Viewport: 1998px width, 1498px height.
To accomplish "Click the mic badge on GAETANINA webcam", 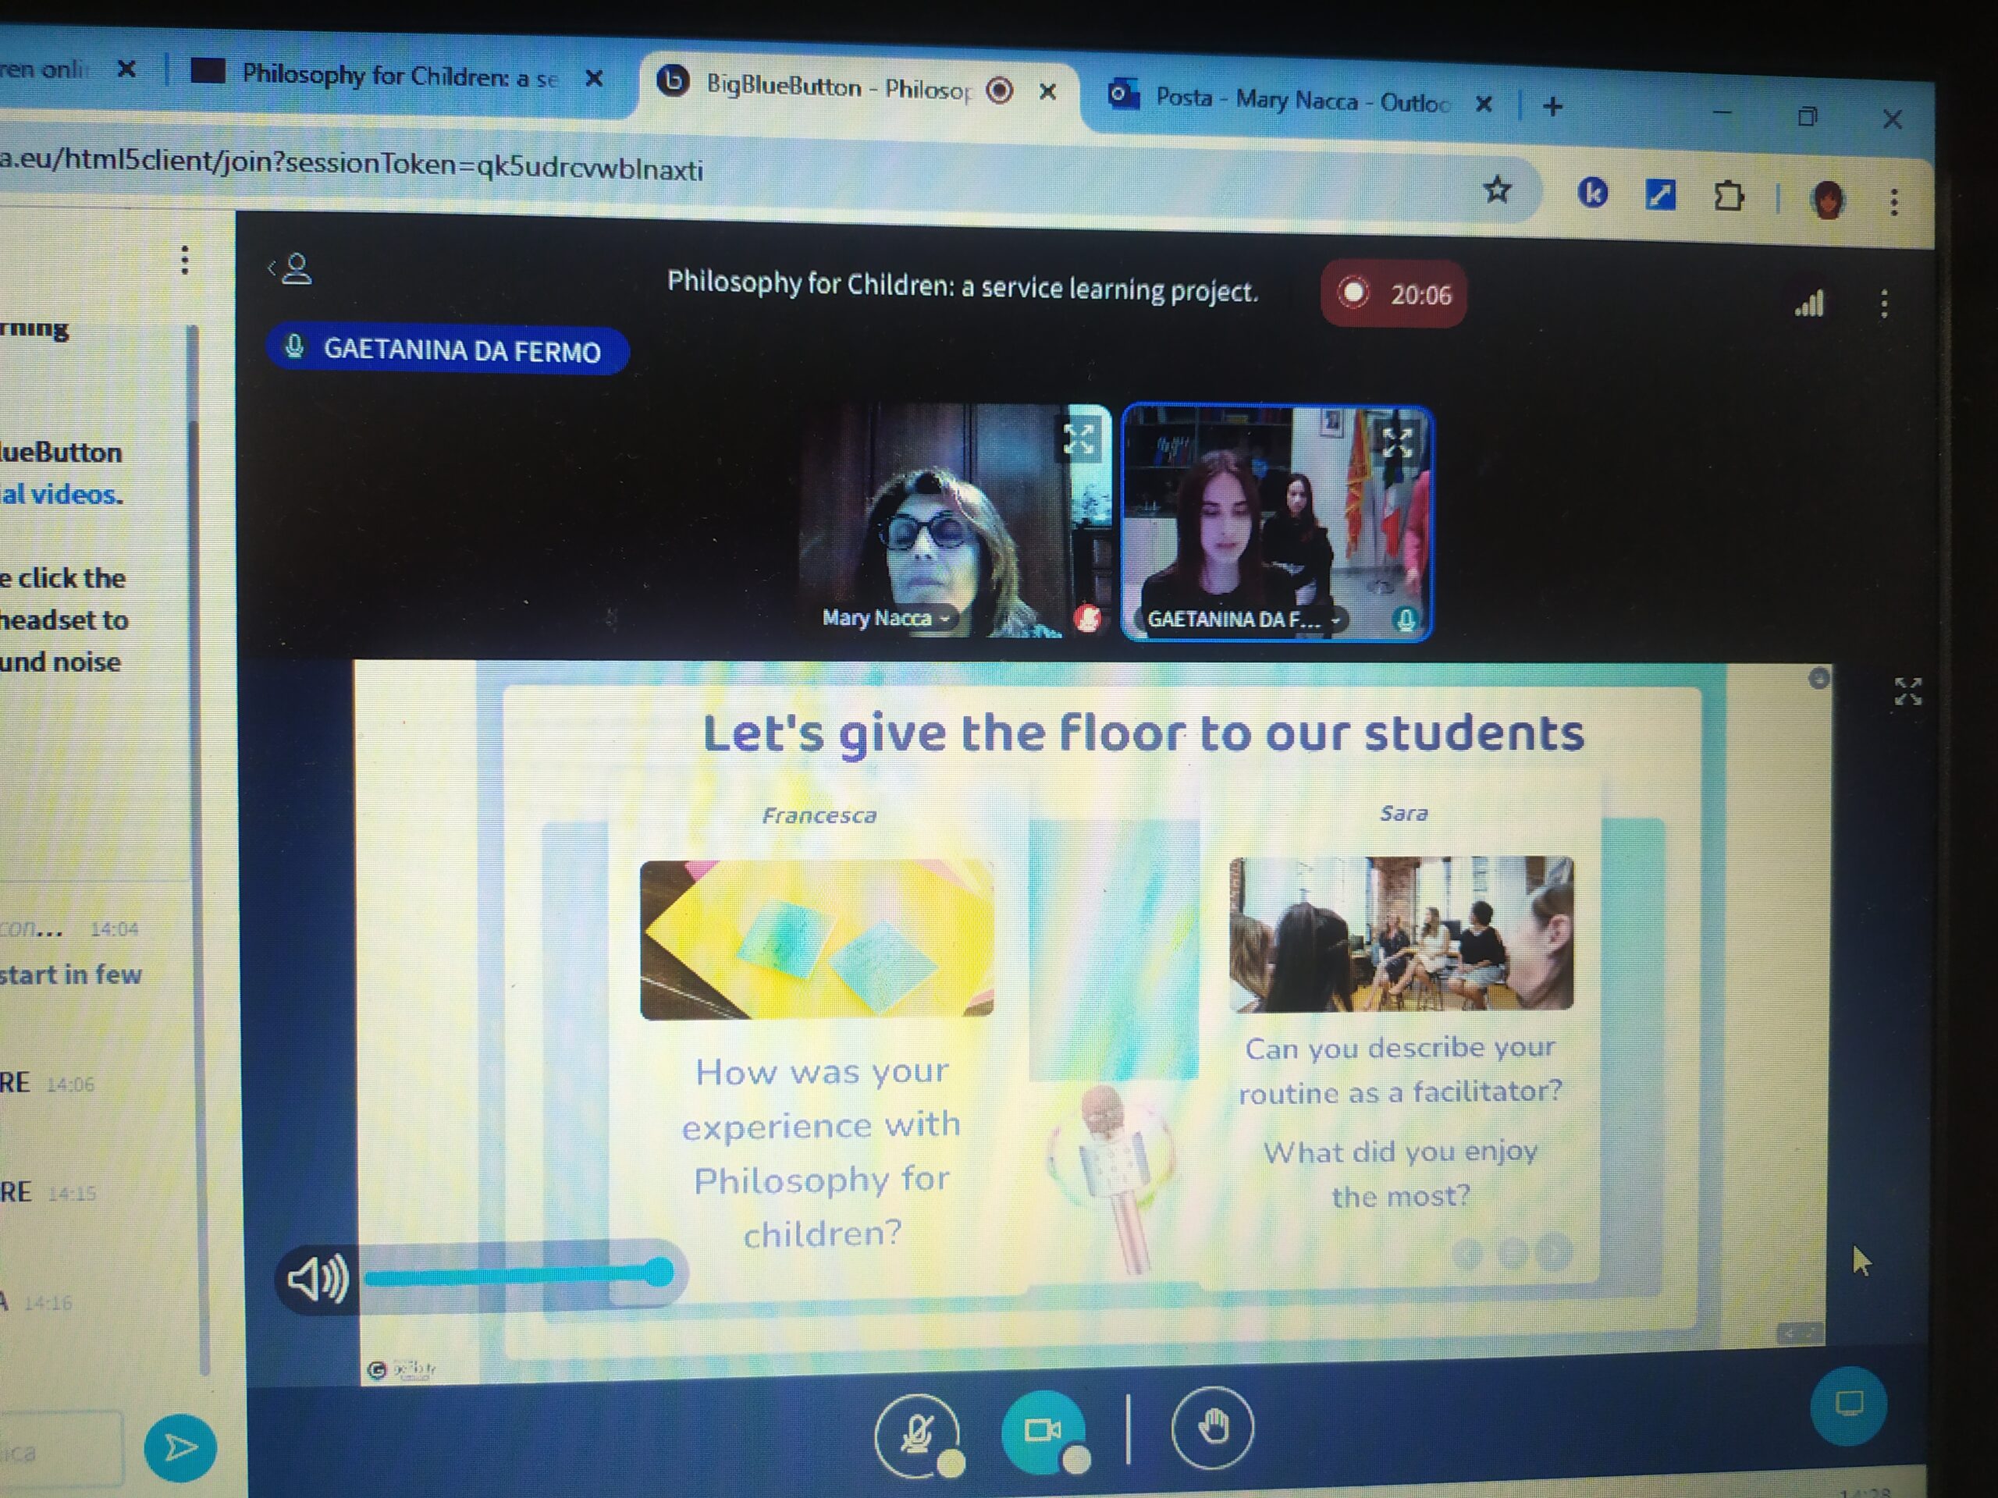I will coord(1406,620).
